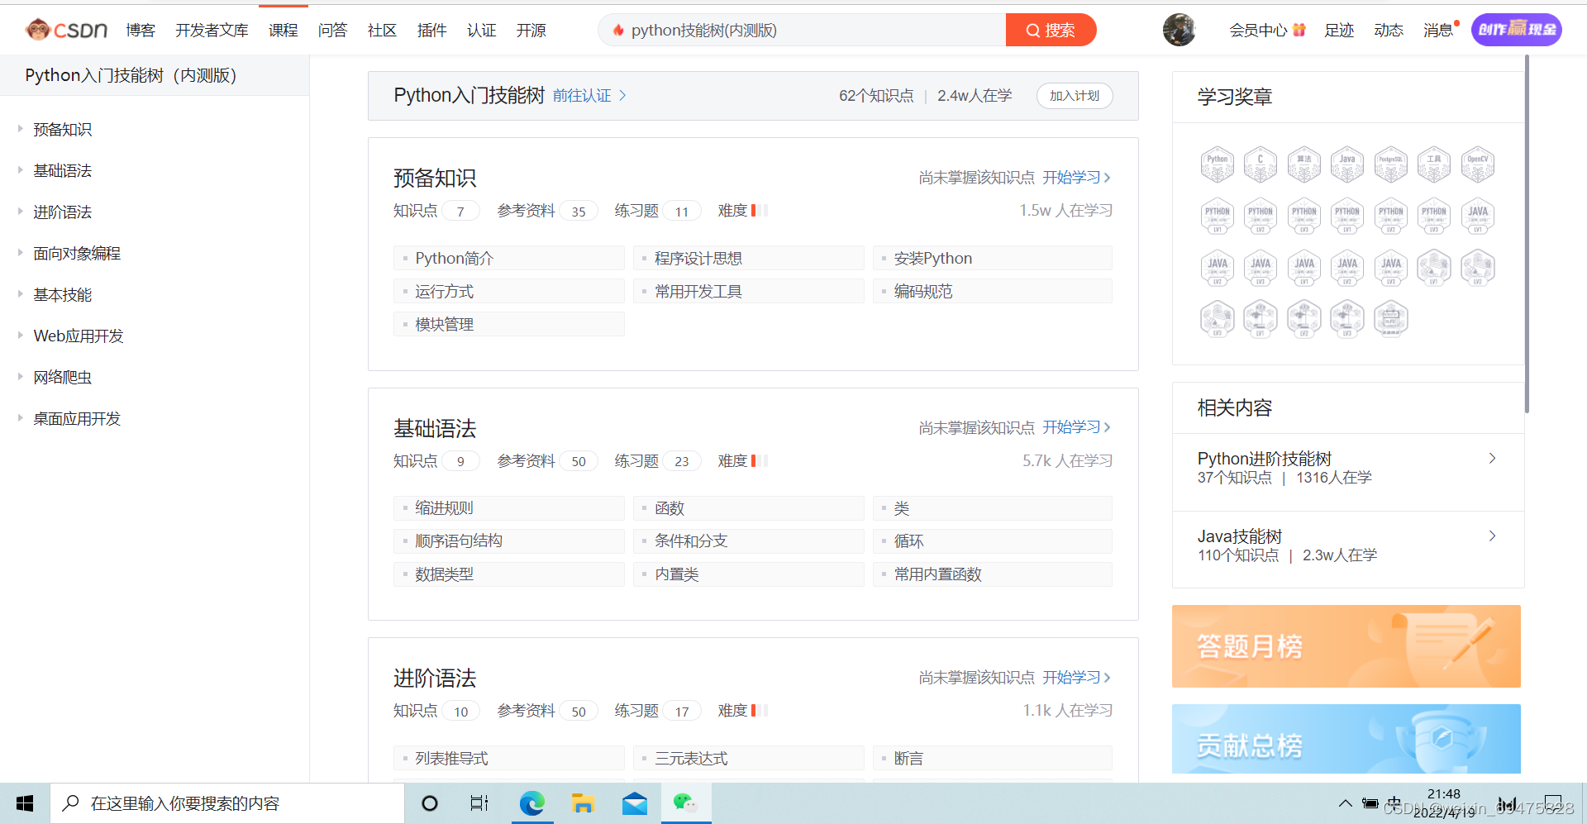The image size is (1587, 824).
Task: Click the Cortana circle icon on taskbar
Action: 430,803
